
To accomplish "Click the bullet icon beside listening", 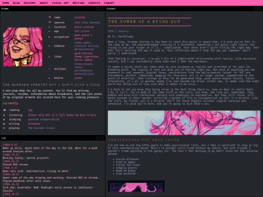I will pos(4,115).
